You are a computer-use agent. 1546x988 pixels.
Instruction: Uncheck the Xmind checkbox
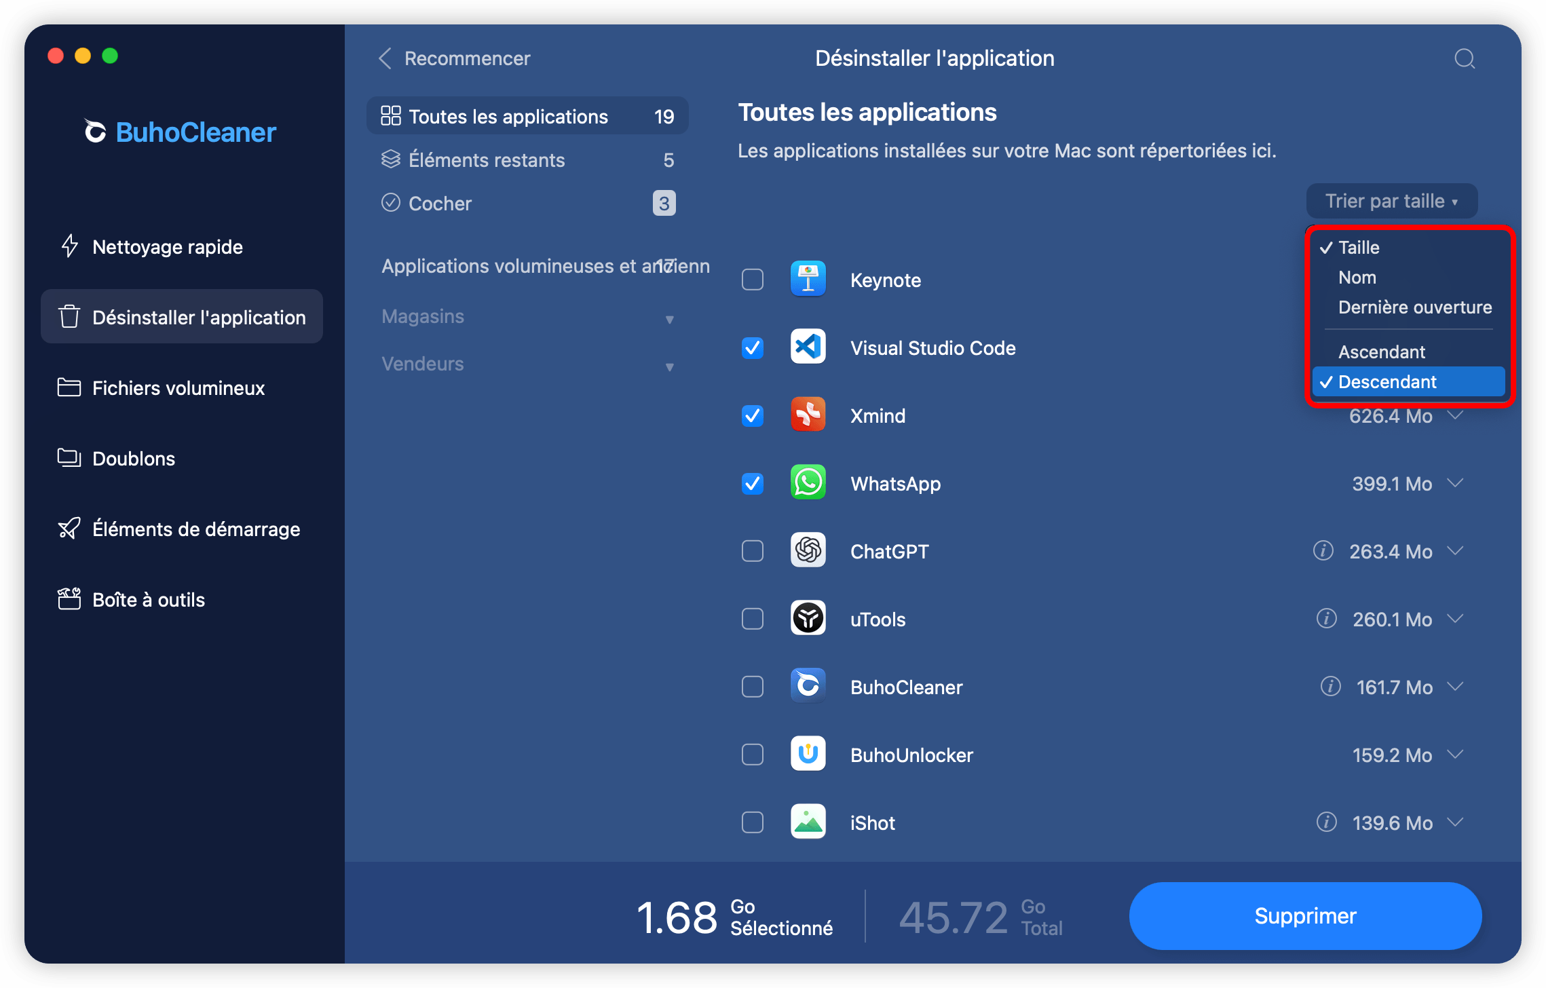(753, 415)
